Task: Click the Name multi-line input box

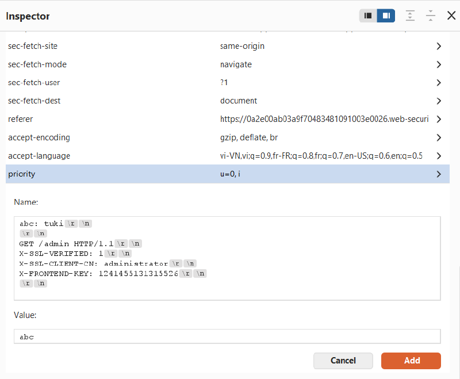Action: coord(227,258)
